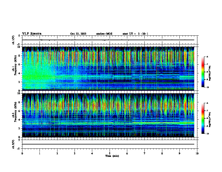The width and height of the screenshot is (222, 172).
Task: Click time axis tick label "3"
Action: [75, 153]
